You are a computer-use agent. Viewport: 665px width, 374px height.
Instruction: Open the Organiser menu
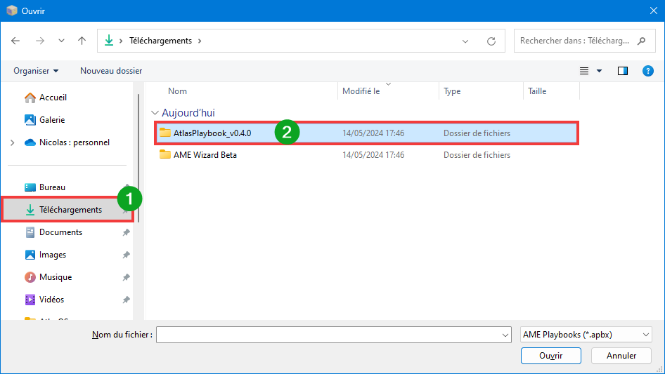coord(36,71)
